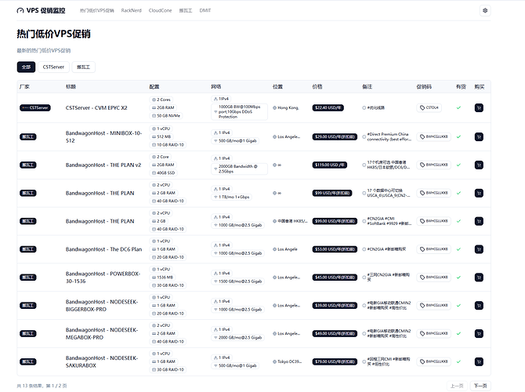This screenshot has width=525, height=392.
Task: Click buy cart for THE PLAN v2 row
Action: coord(479,165)
